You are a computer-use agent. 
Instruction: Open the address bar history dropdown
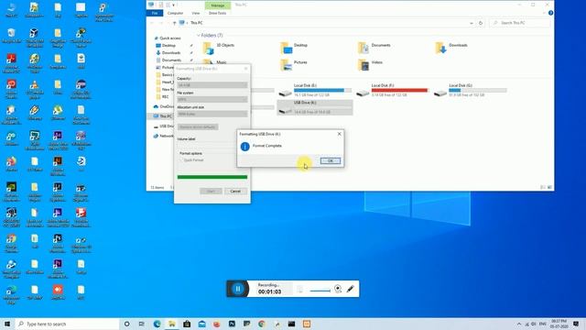coord(472,23)
